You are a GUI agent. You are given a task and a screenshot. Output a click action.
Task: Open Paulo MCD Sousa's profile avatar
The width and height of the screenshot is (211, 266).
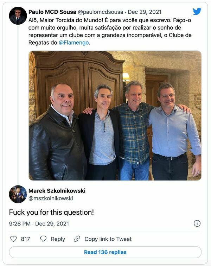[18, 16]
